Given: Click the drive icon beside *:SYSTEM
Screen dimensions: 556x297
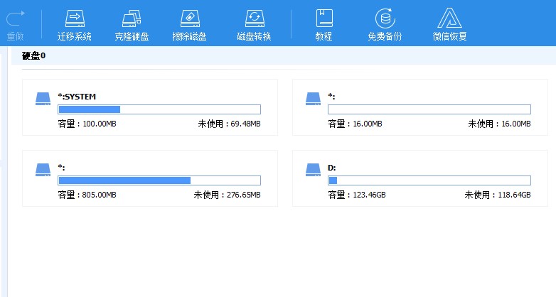Looking at the screenshot, I should (43, 99).
